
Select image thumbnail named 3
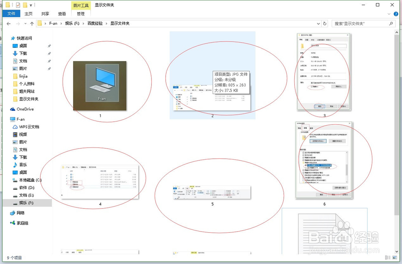point(324,72)
